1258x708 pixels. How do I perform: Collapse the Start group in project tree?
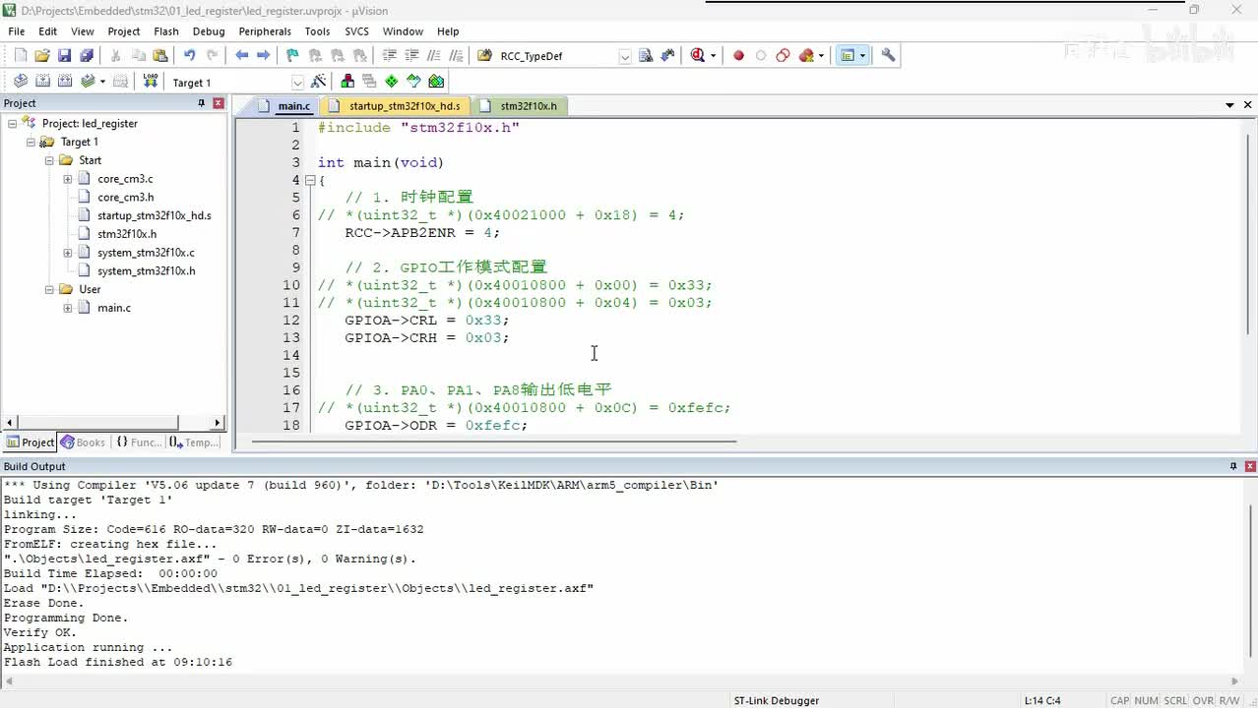tap(49, 160)
